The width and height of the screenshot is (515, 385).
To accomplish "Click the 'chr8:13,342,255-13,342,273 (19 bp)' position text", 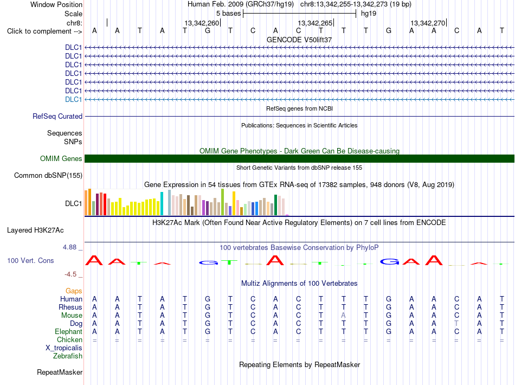I will [356, 4].
